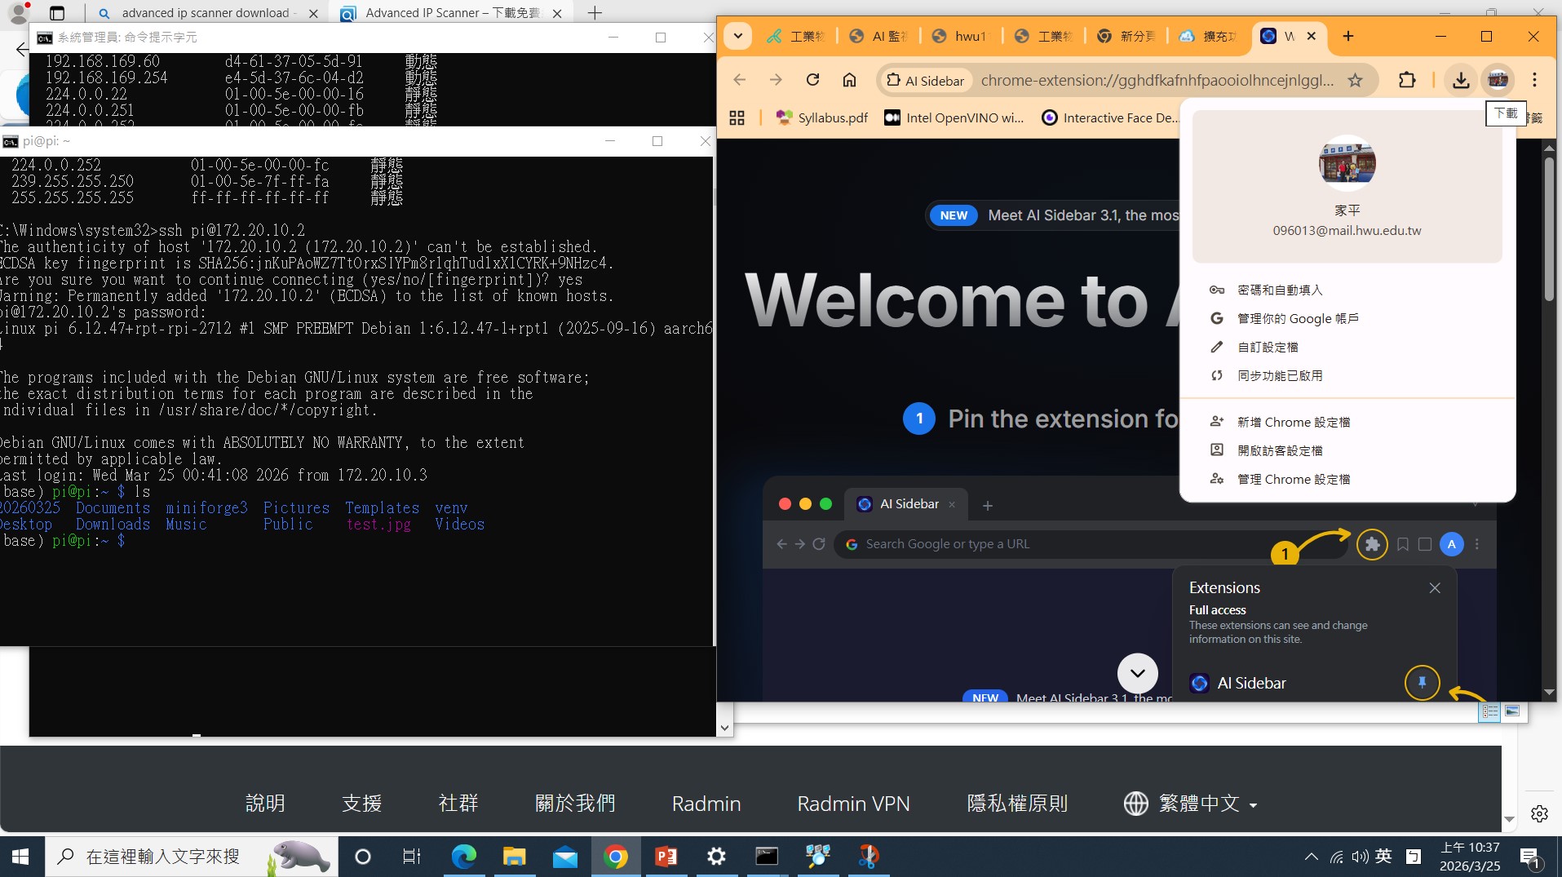Open the Syllabus.pdf bookmark
This screenshot has width=1562, height=877.
click(x=822, y=118)
